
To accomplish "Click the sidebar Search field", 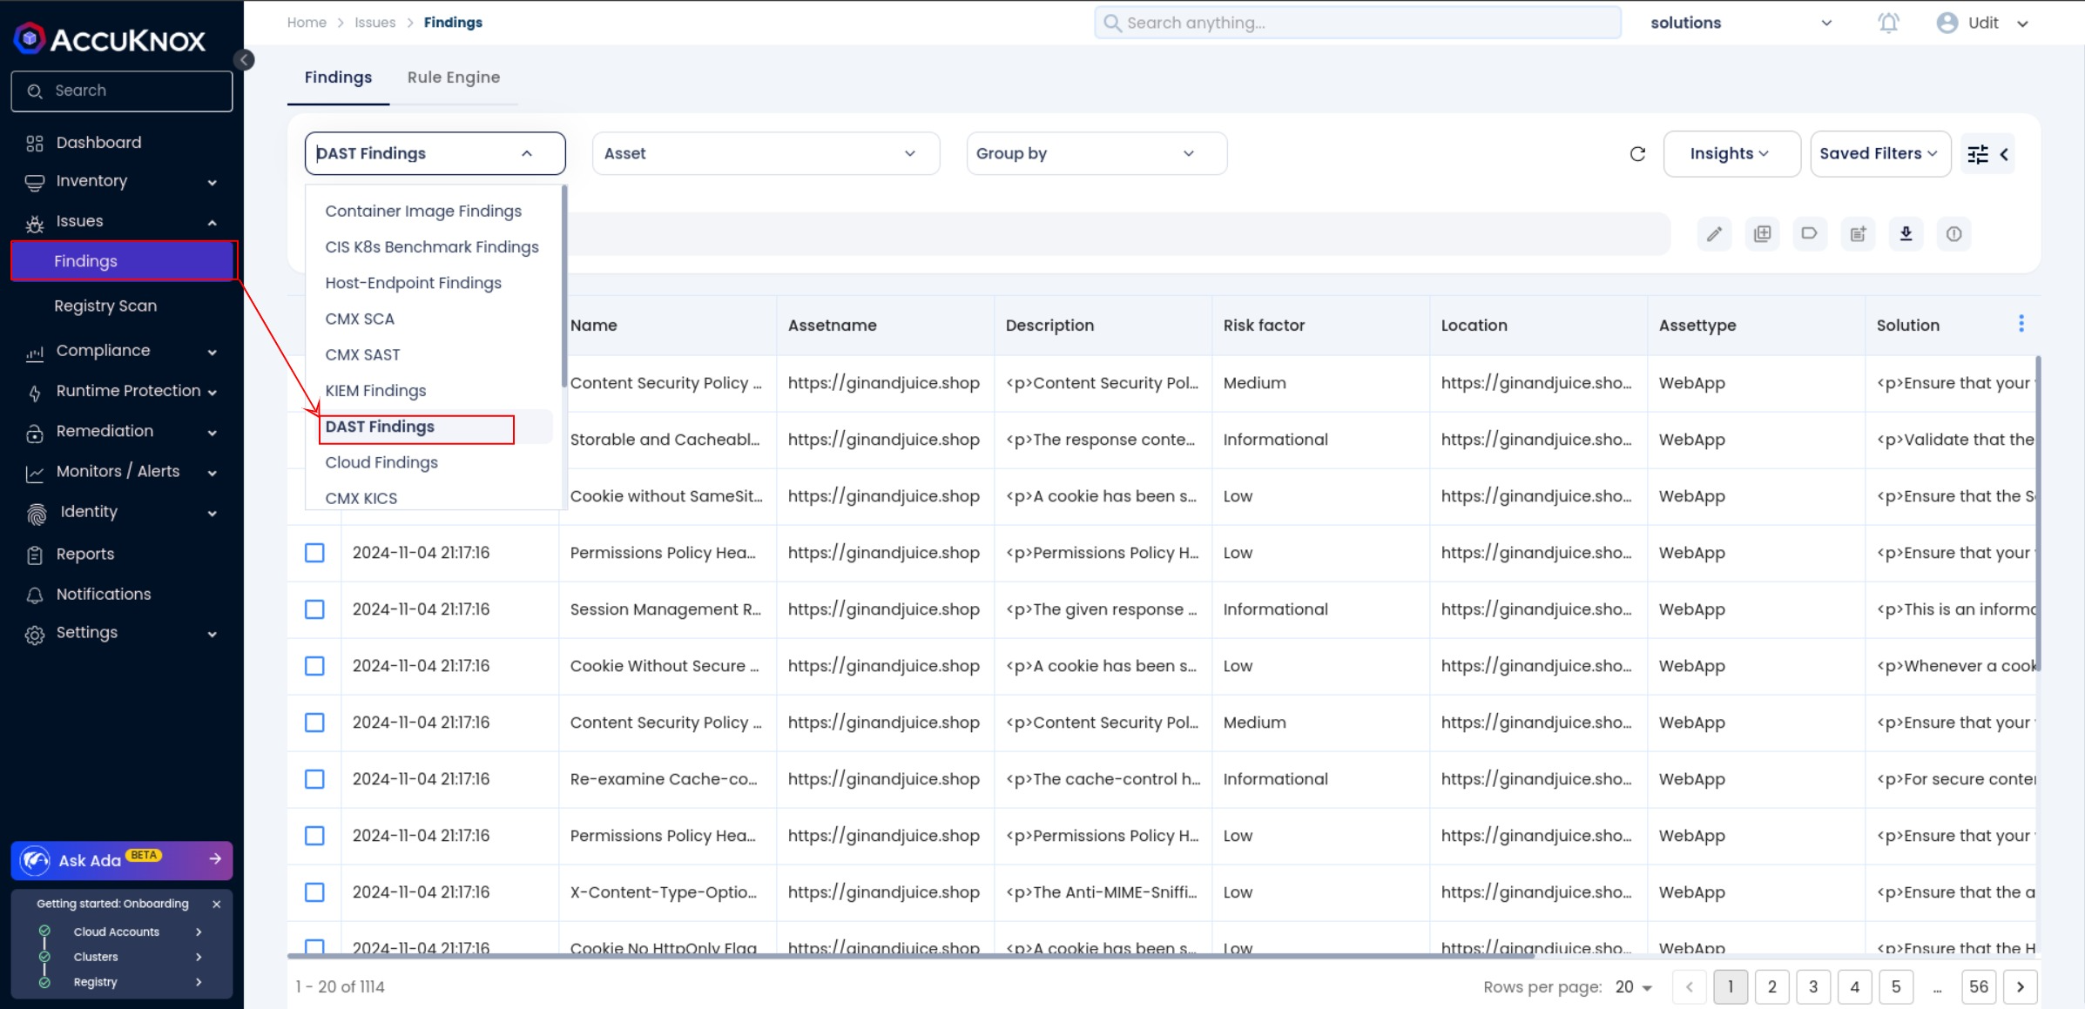I will click(x=122, y=91).
